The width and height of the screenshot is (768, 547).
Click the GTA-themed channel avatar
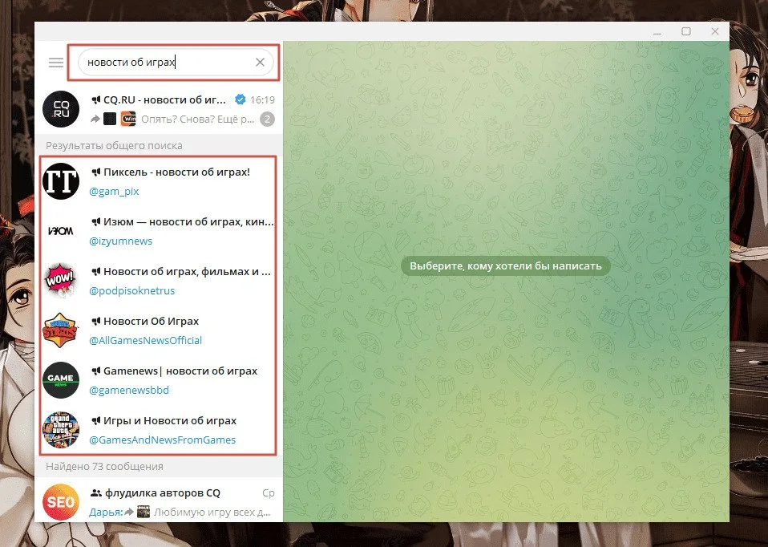coord(61,430)
